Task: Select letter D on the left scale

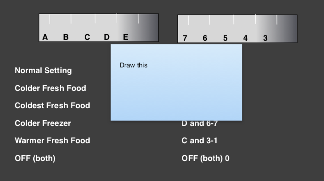Action: pos(107,37)
